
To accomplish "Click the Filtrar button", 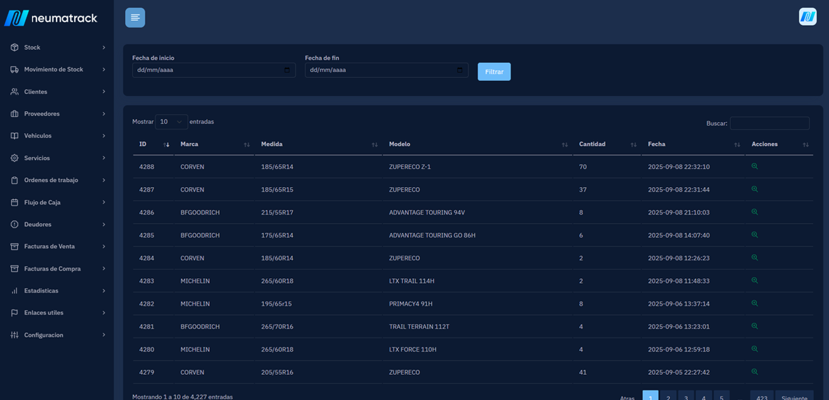I will click(x=494, y=72).
